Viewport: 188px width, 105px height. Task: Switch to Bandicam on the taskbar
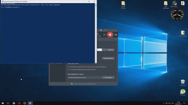tap(25, 103)
